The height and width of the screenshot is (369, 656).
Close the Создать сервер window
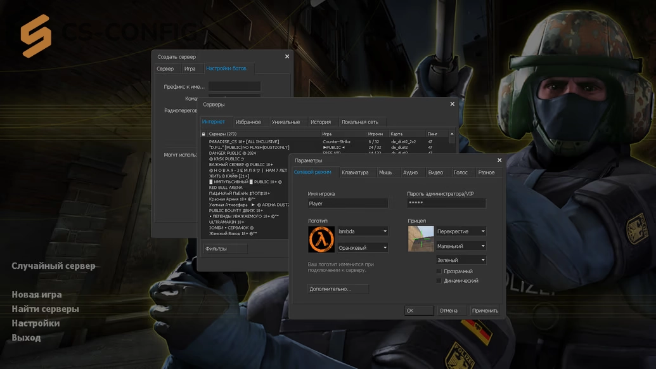[287, 56]
